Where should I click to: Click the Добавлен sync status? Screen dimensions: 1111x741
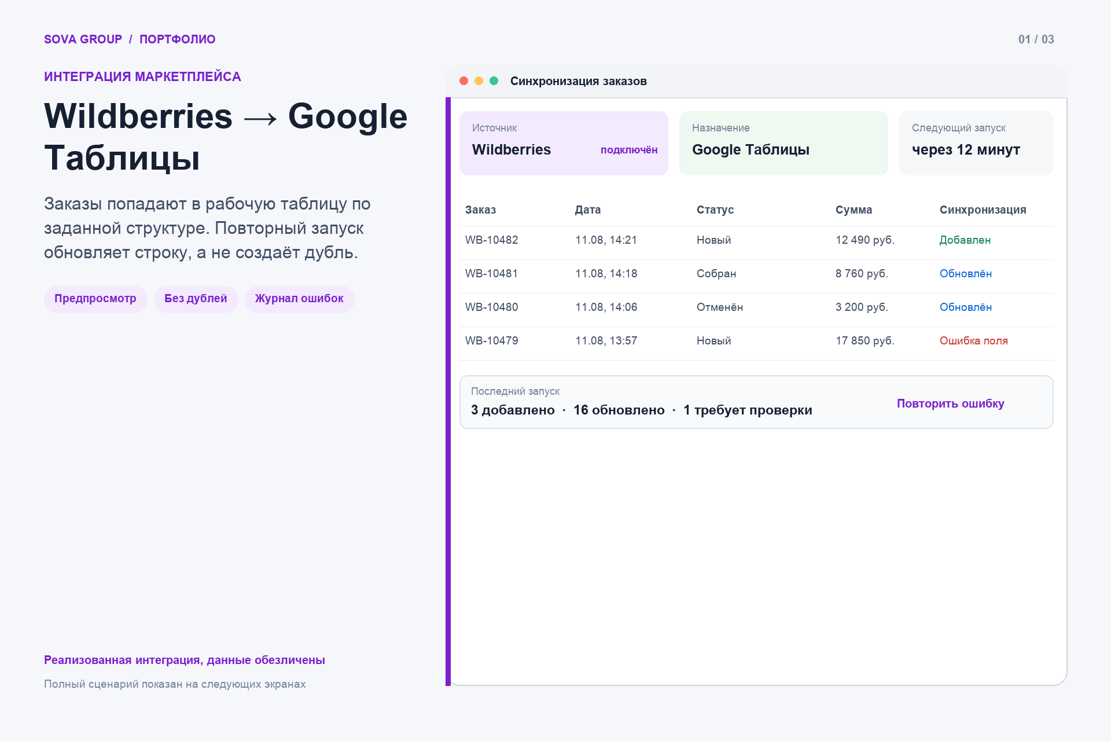coord(965,240)
